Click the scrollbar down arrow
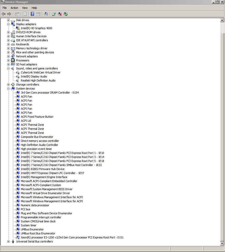225x252 pixels. tap(222, 243)
